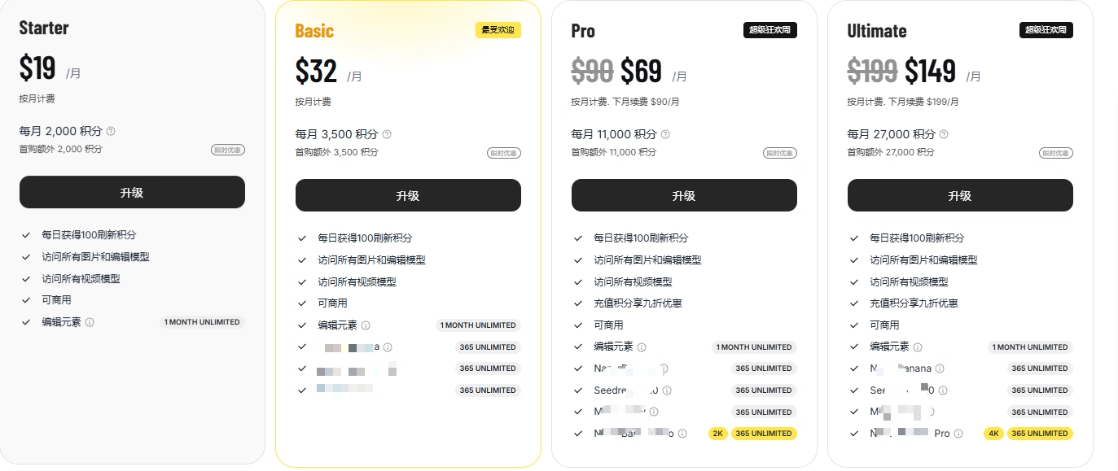Click the info icon beside 每月 3,500 积分

387,134
